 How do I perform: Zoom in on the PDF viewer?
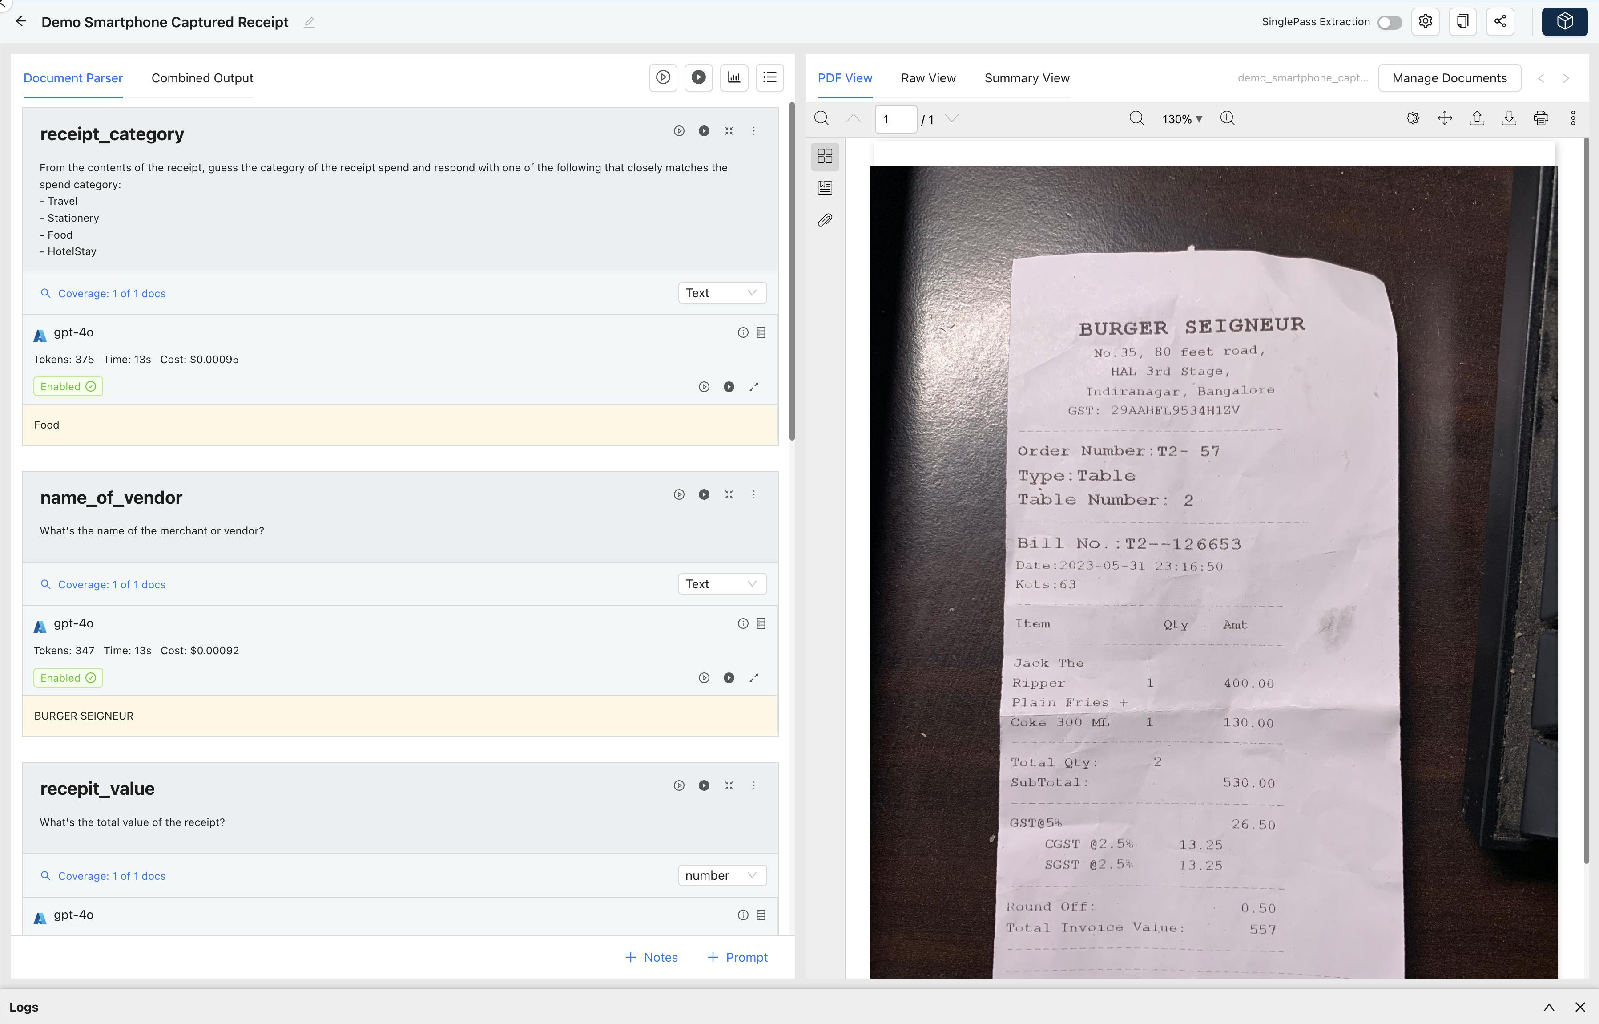(x=1228, y=118)
